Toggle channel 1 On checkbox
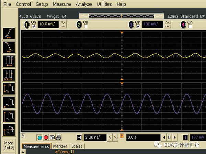The image size is (206, 154). (x=34, y=26)
